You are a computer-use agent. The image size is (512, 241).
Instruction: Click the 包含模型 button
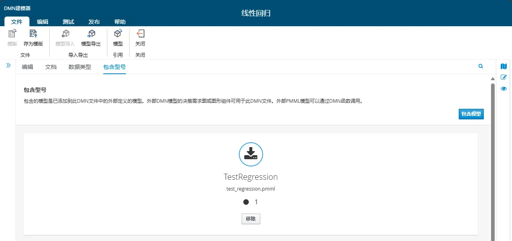click(471, 114)
